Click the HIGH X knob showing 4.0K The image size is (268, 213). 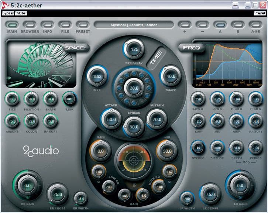pos(237,99)
